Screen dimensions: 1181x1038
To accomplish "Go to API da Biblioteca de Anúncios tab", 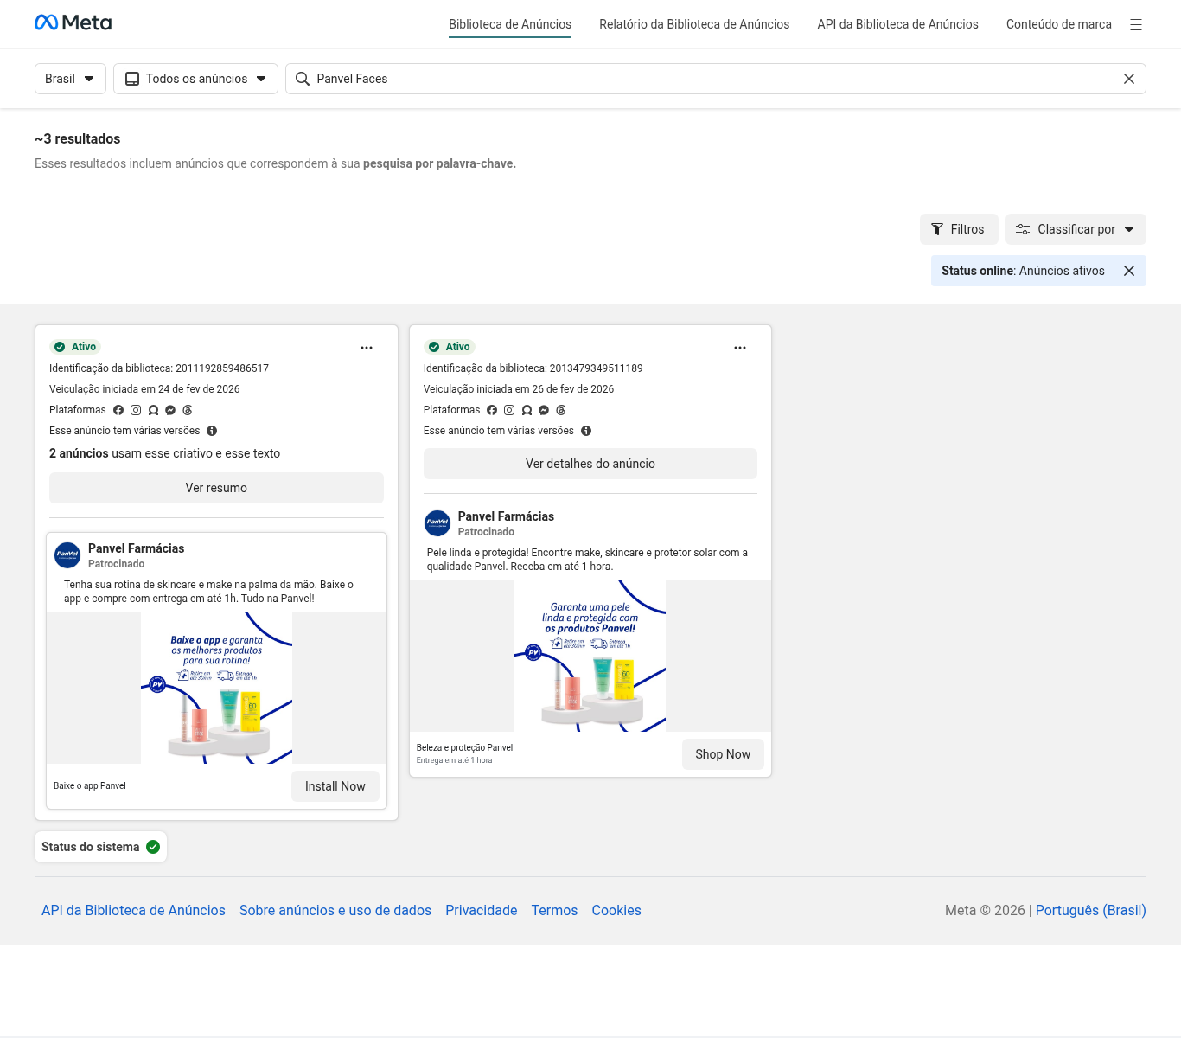I will tap(897, 24).
